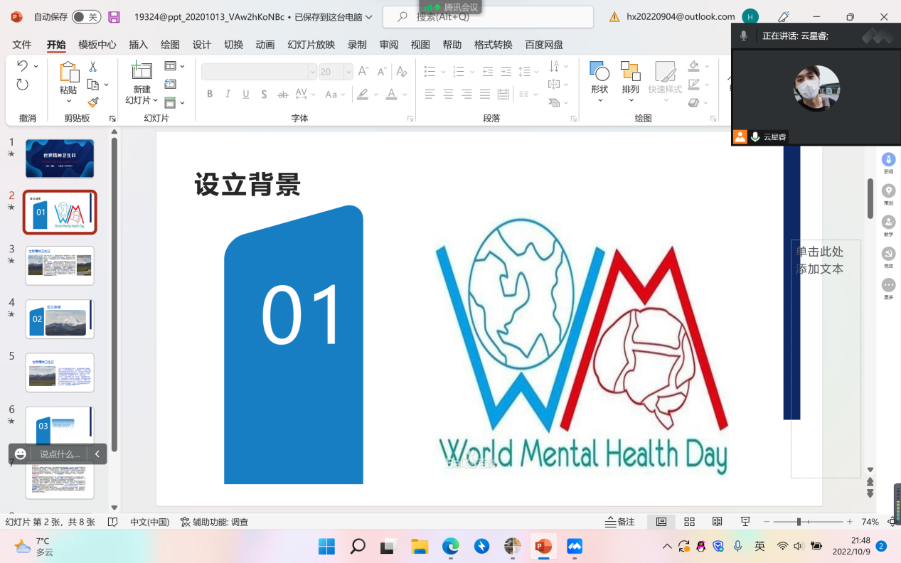Open Reading View from status bar
The height and width of the screenshot is (563, 901).
[718, 522]
